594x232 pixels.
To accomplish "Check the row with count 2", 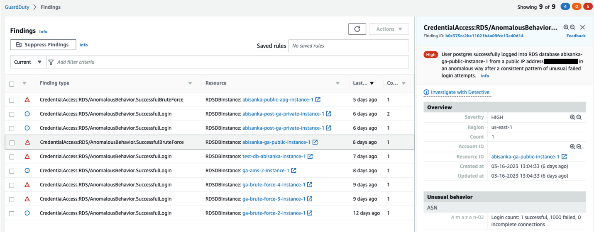I will pyautogui.click(x=12, y=114).
